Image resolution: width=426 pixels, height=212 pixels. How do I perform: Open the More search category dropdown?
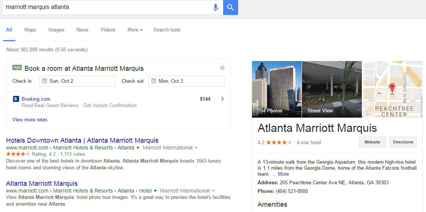(x=135, y=30)
